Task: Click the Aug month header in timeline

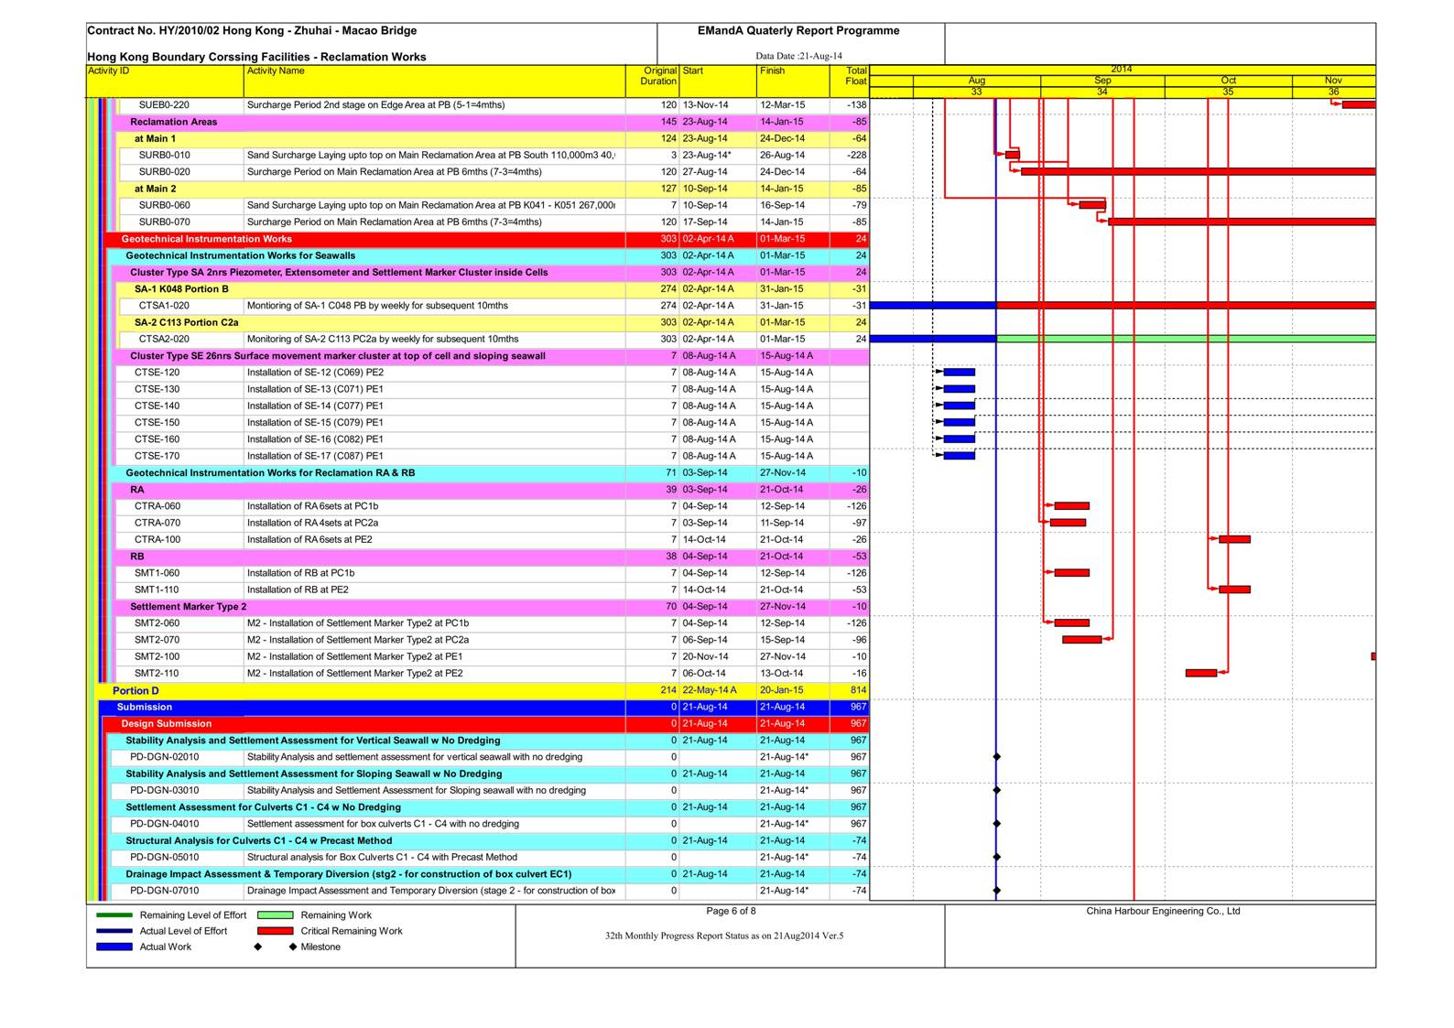Action: (x=977, y=81)
